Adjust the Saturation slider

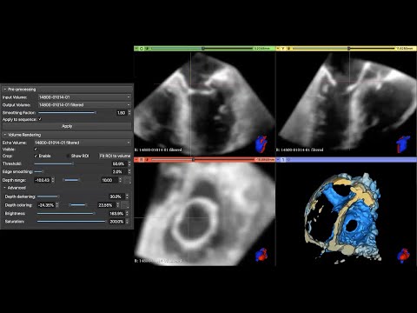(x=71, y=222)
